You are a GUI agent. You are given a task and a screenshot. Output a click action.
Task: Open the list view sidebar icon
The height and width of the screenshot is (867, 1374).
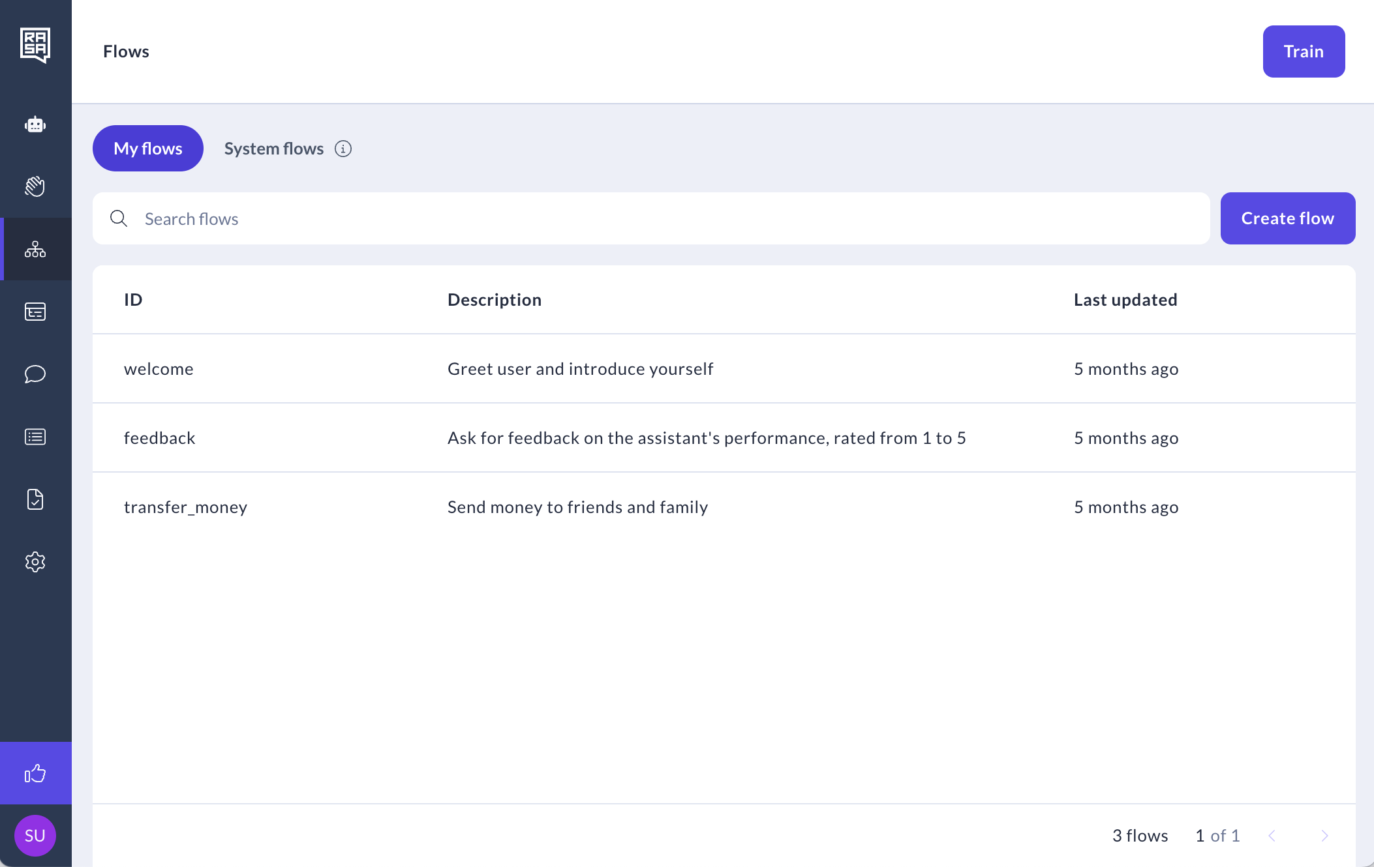point(35,437)
